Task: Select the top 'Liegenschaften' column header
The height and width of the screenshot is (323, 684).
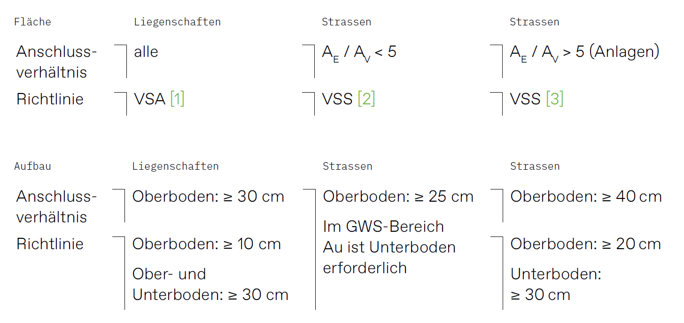Action: click(177, 22)
